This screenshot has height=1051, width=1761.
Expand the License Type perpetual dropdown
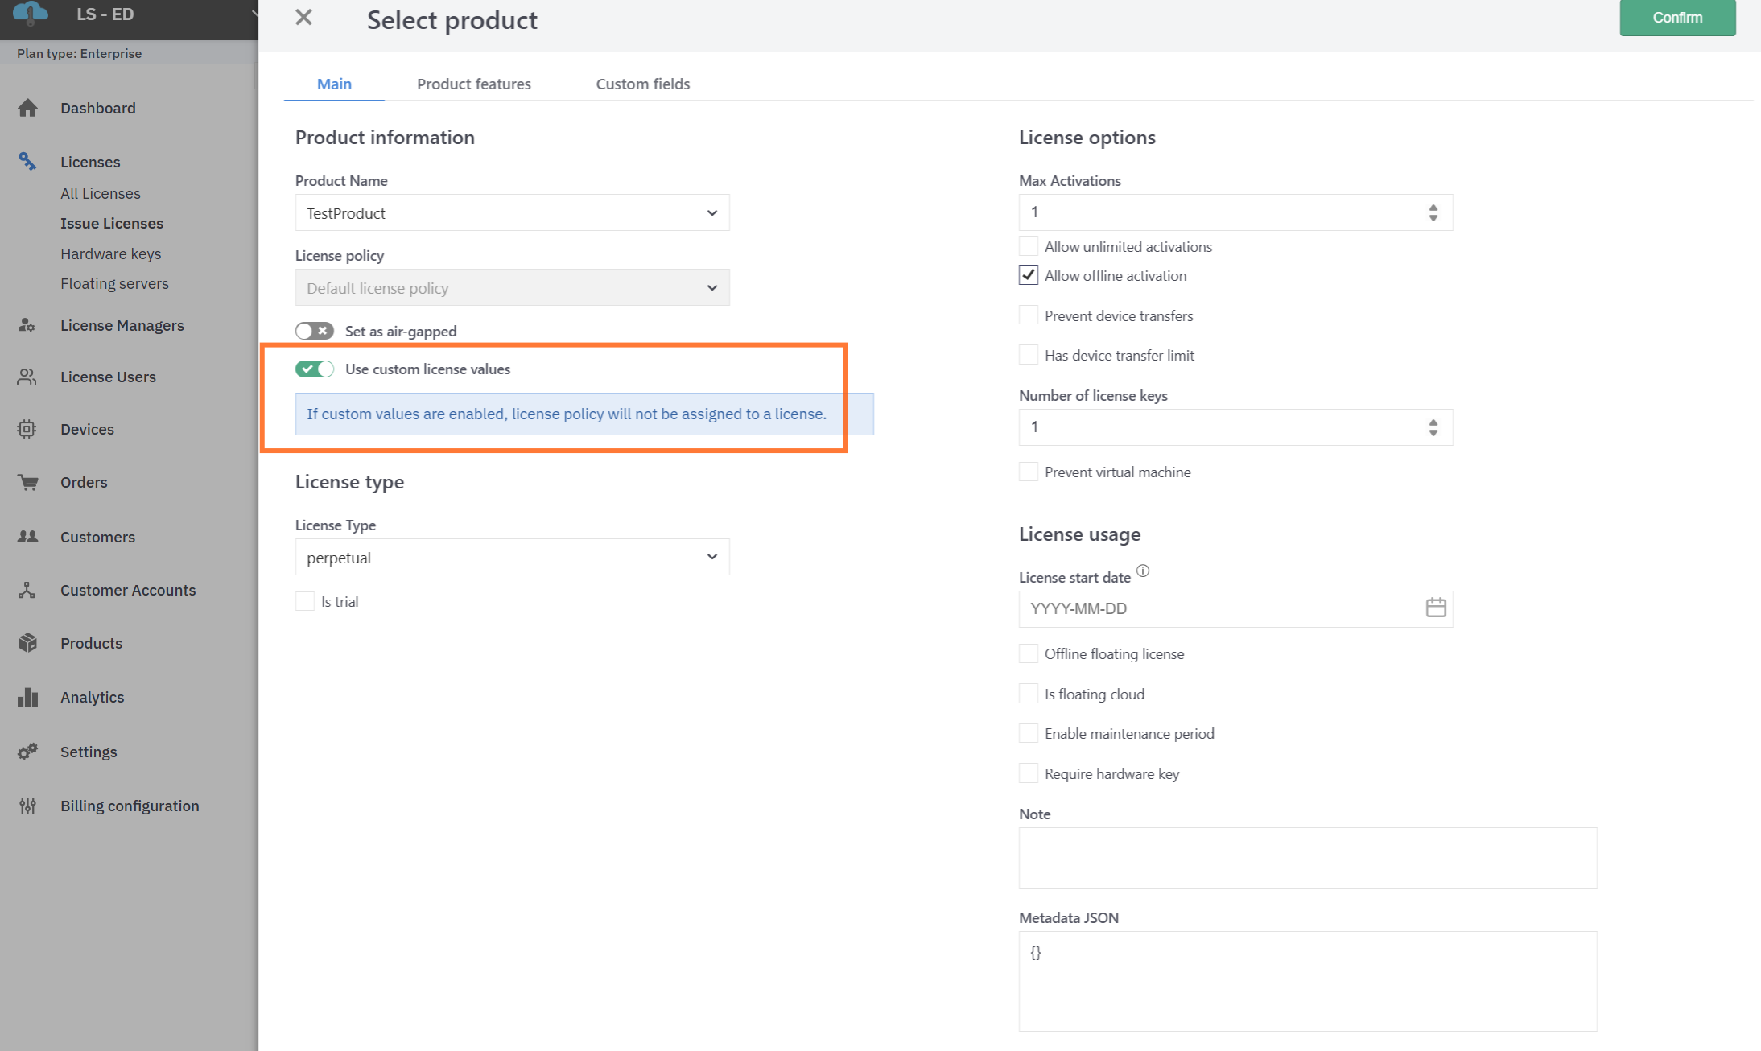click(x=512, y=557)
